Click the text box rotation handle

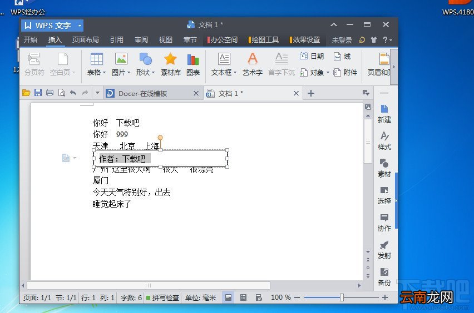click(x=160, y=138)
